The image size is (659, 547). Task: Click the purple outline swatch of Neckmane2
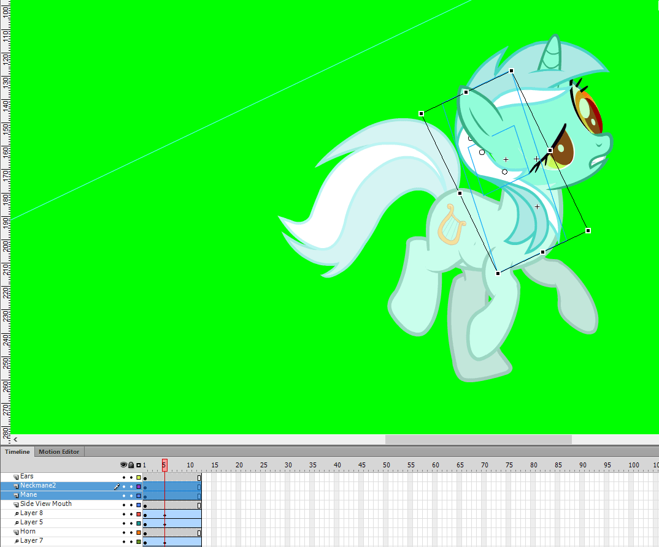139,486
